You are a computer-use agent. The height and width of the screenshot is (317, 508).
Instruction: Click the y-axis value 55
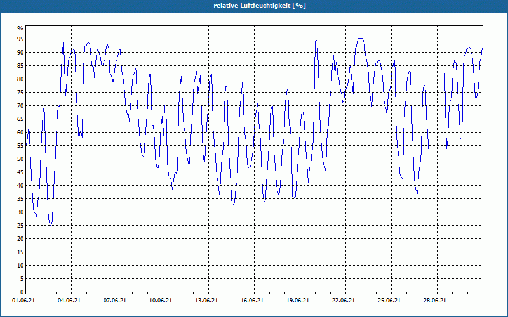[x=20, y=146]
